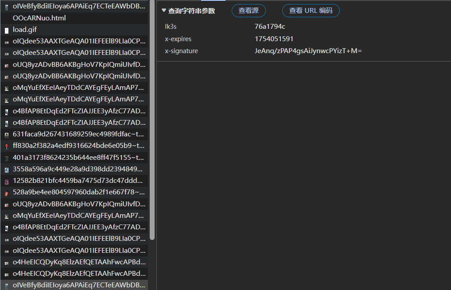Click the 查看 URL 编码 button
The image size is (451, 290).
pyautogui.click(x=311, y=11)
